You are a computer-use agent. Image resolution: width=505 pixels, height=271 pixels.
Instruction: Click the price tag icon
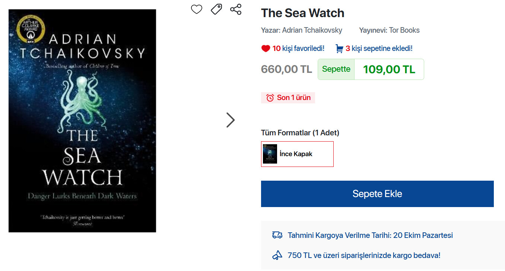point(216,9)
